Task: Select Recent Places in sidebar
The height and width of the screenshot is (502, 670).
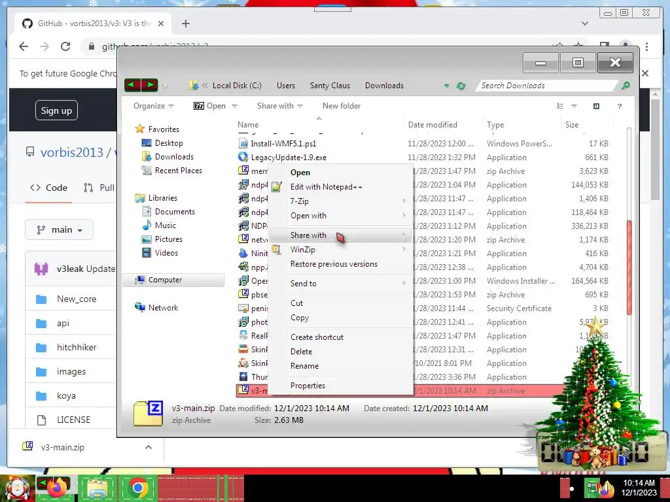Action: coord(178,171)
